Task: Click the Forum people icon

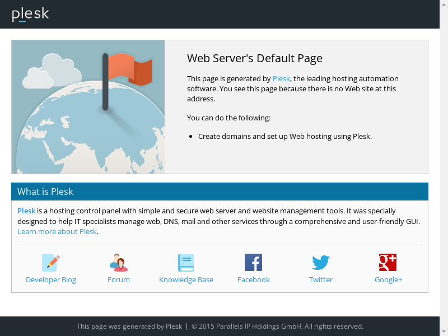Action: [119, 262]
